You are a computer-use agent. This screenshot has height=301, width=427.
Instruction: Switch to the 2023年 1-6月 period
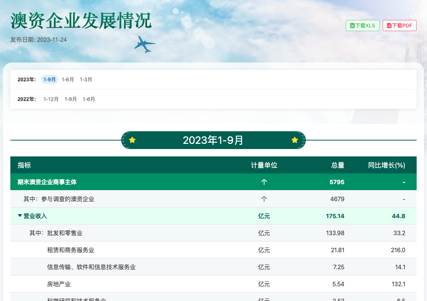(x=68, y=80)
